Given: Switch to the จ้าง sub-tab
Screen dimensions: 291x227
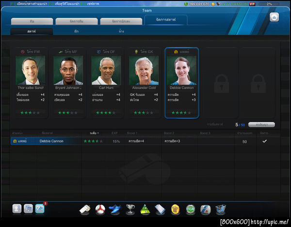Looking at the screenshot, I should pos(121,31).
